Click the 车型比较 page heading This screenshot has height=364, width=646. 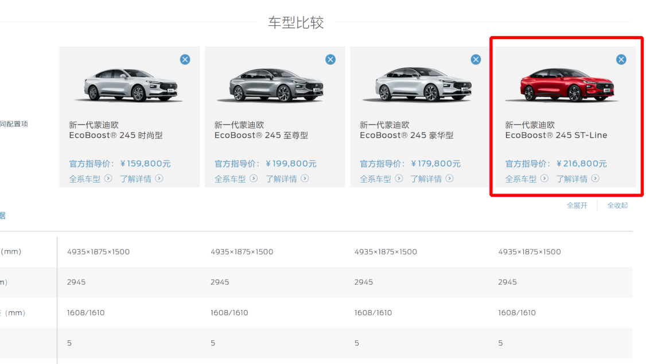pyautogui.click(x=296, y=22)
